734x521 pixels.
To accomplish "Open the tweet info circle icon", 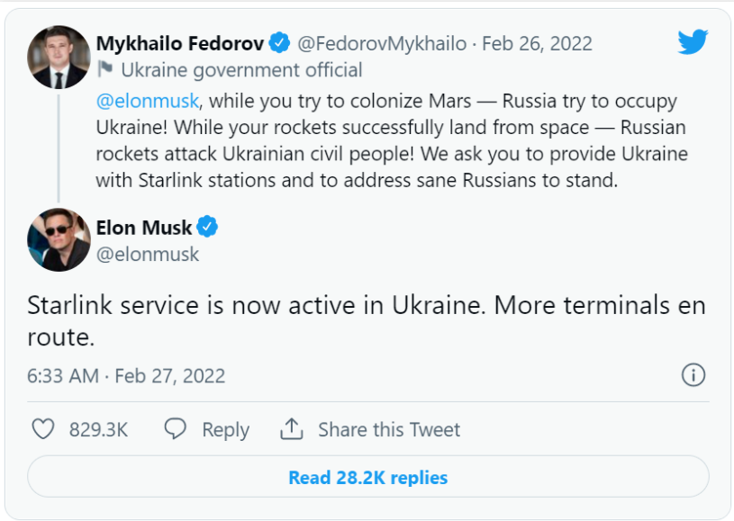I will pyautogui.click(x=693, y=375).
